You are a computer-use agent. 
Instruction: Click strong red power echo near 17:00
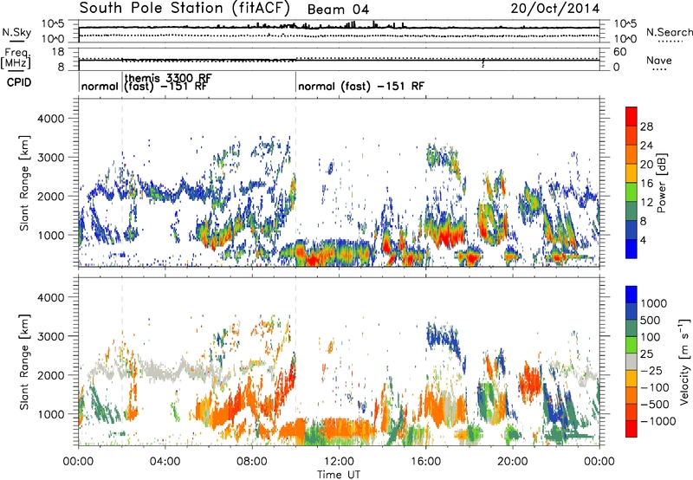(450, 234)
